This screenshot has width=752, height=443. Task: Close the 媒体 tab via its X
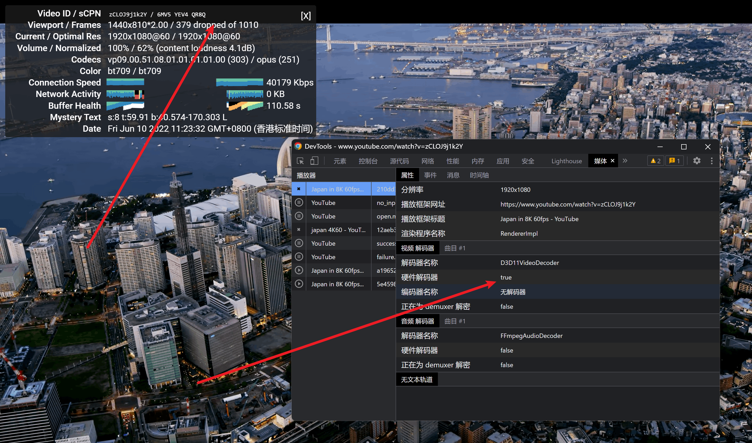point(612,161)
